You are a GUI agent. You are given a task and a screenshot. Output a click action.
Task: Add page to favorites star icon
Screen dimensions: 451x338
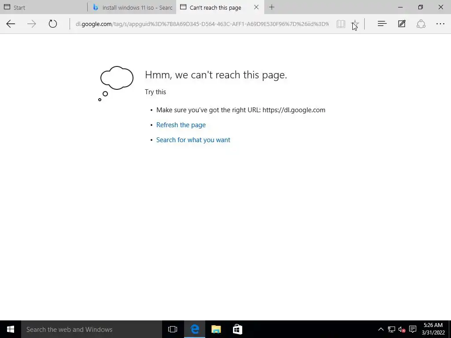pos(355,24)
